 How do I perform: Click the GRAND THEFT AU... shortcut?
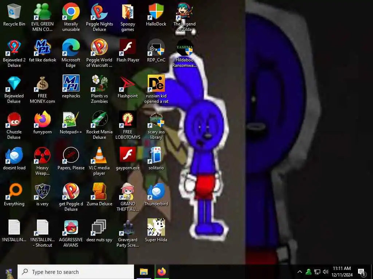[128, 191]
